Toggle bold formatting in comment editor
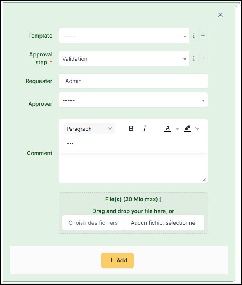 131,128
